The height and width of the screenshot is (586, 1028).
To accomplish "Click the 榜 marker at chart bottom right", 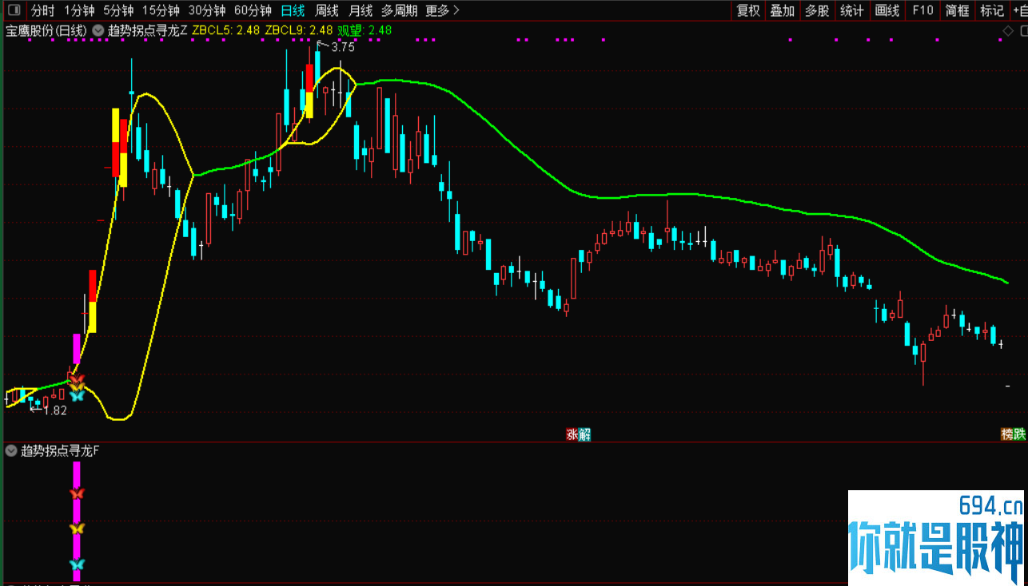I will coord(1007,434).
